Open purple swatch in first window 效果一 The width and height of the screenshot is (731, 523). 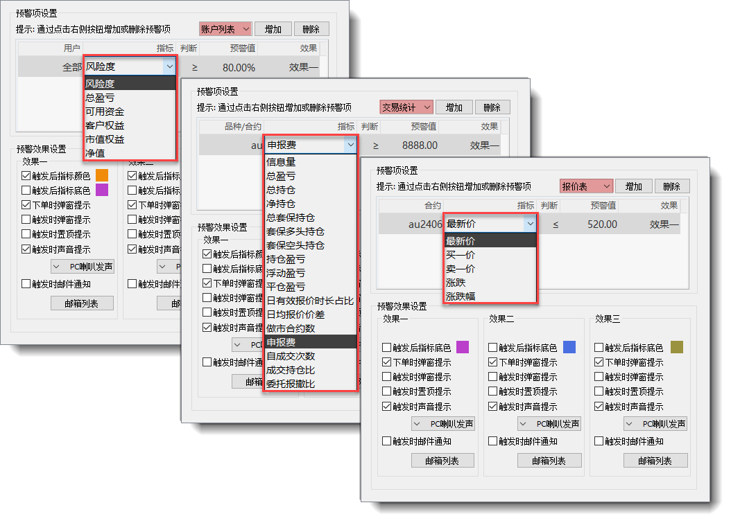coord(102,190)
